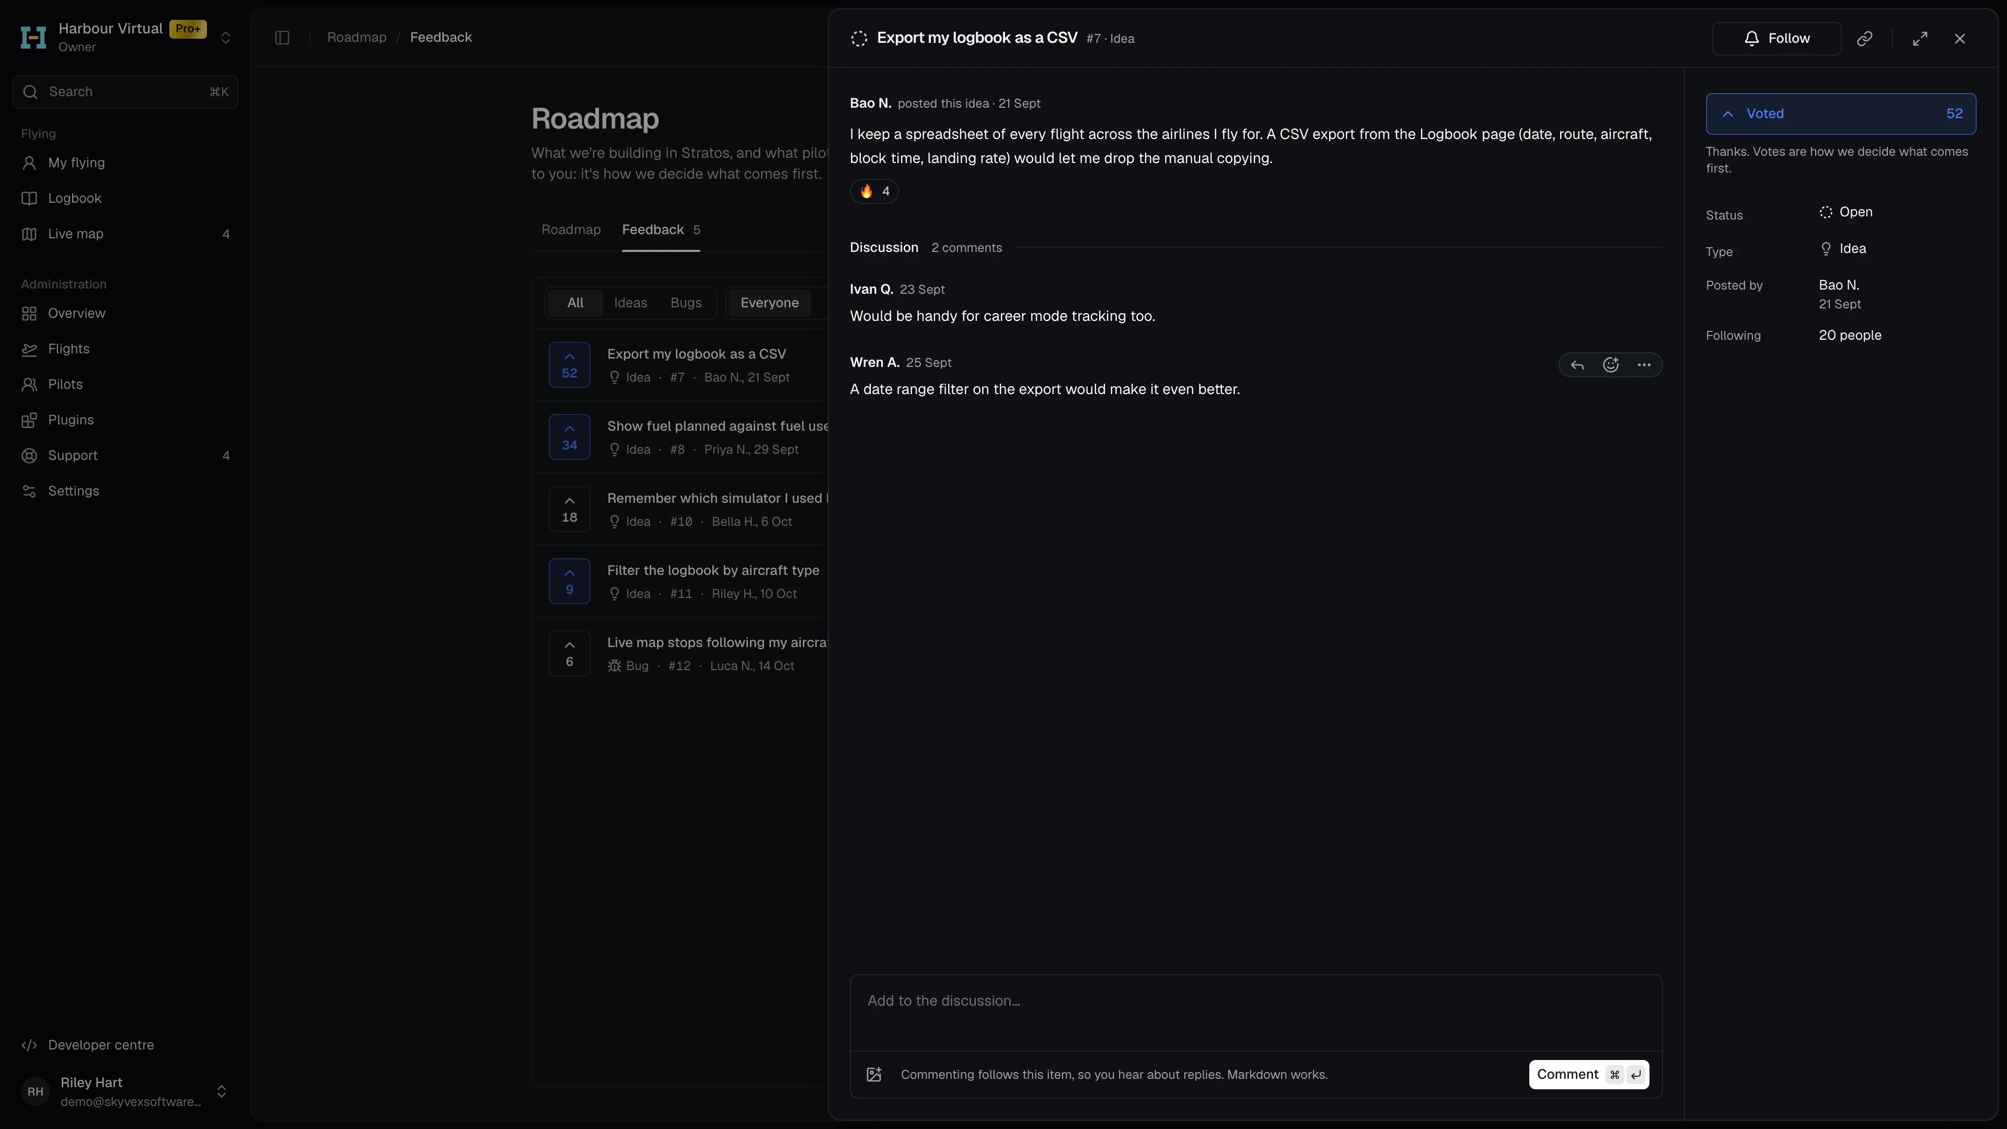Toggle upvote on Filter the logbook by aircraft type
The height and width of the screenshot is (1129, 2007).
click(x=570, y=581)
